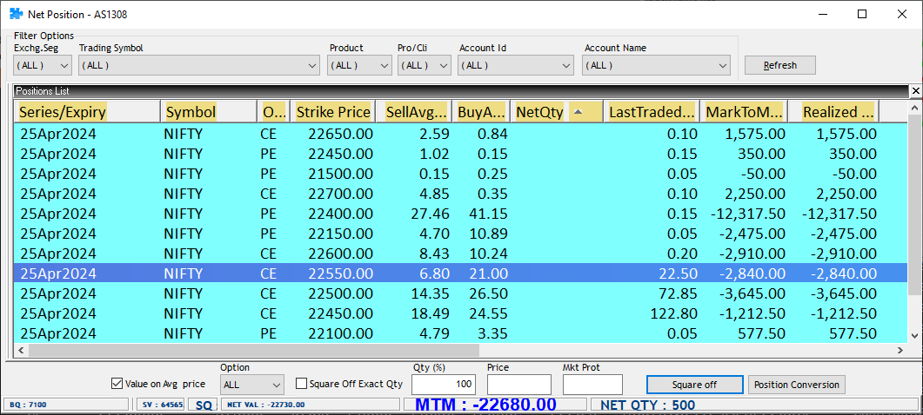Click the 122.80 last traded value

pyautogui.click(x=674, y=313)
